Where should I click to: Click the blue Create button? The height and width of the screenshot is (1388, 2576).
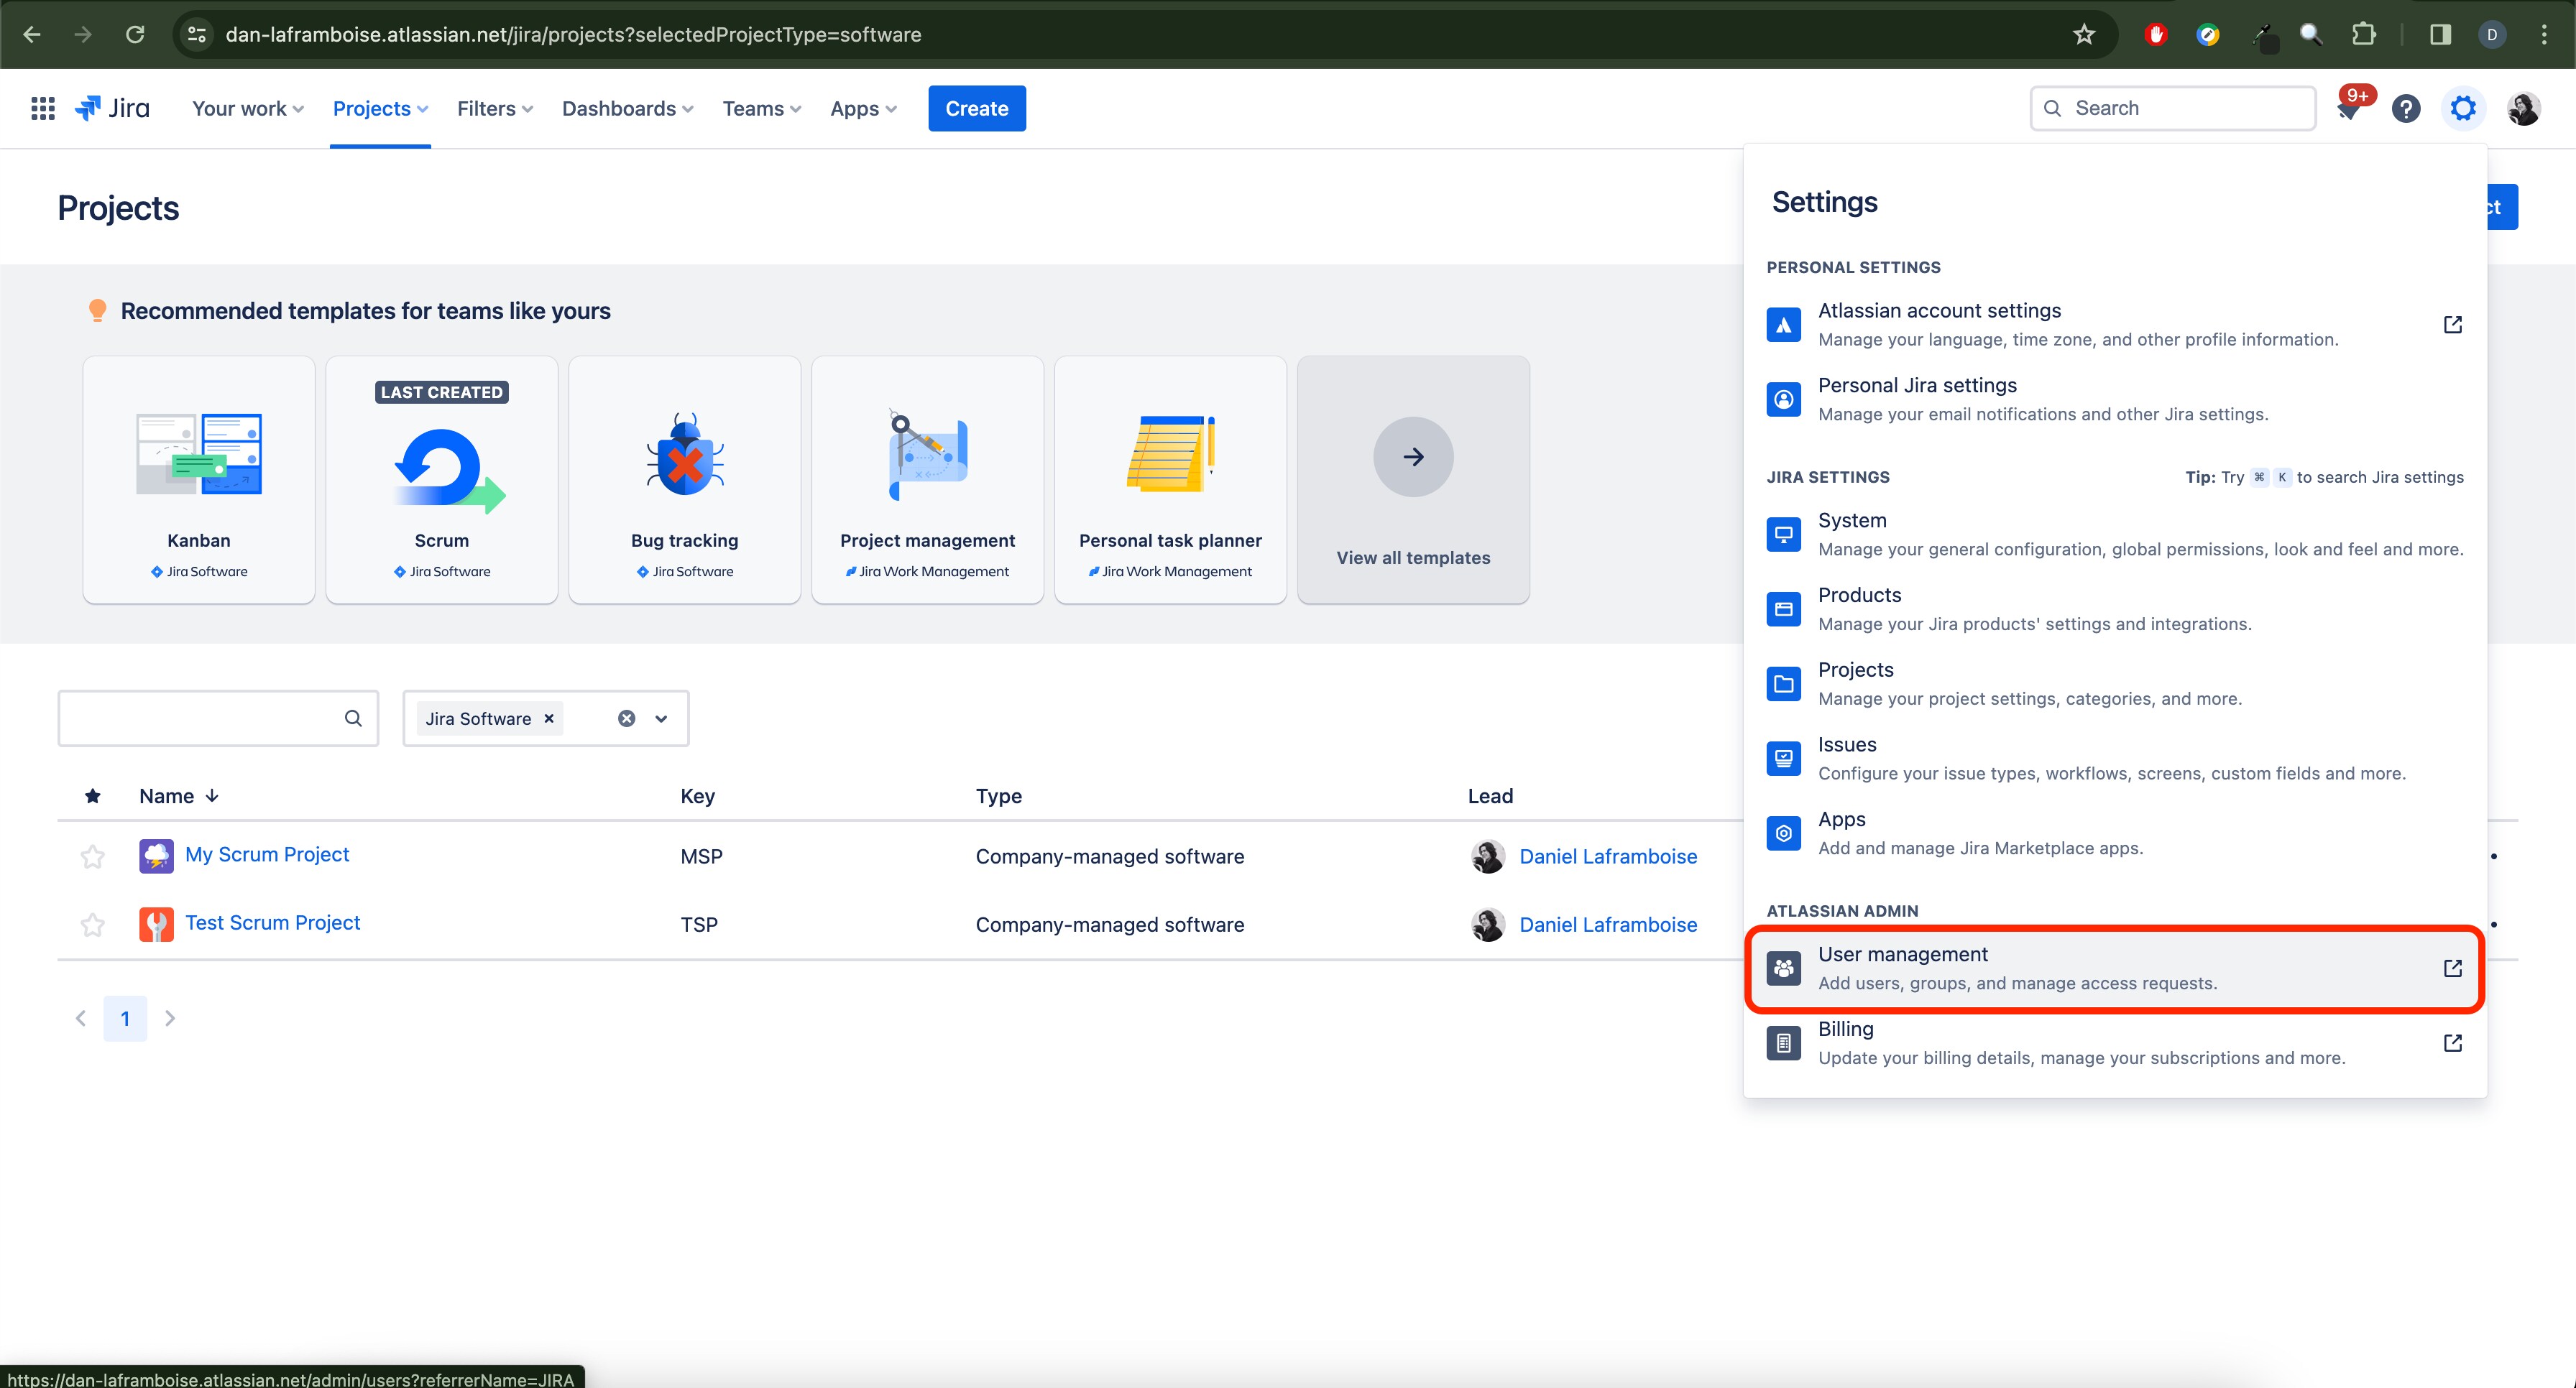[x=977, y=108]
